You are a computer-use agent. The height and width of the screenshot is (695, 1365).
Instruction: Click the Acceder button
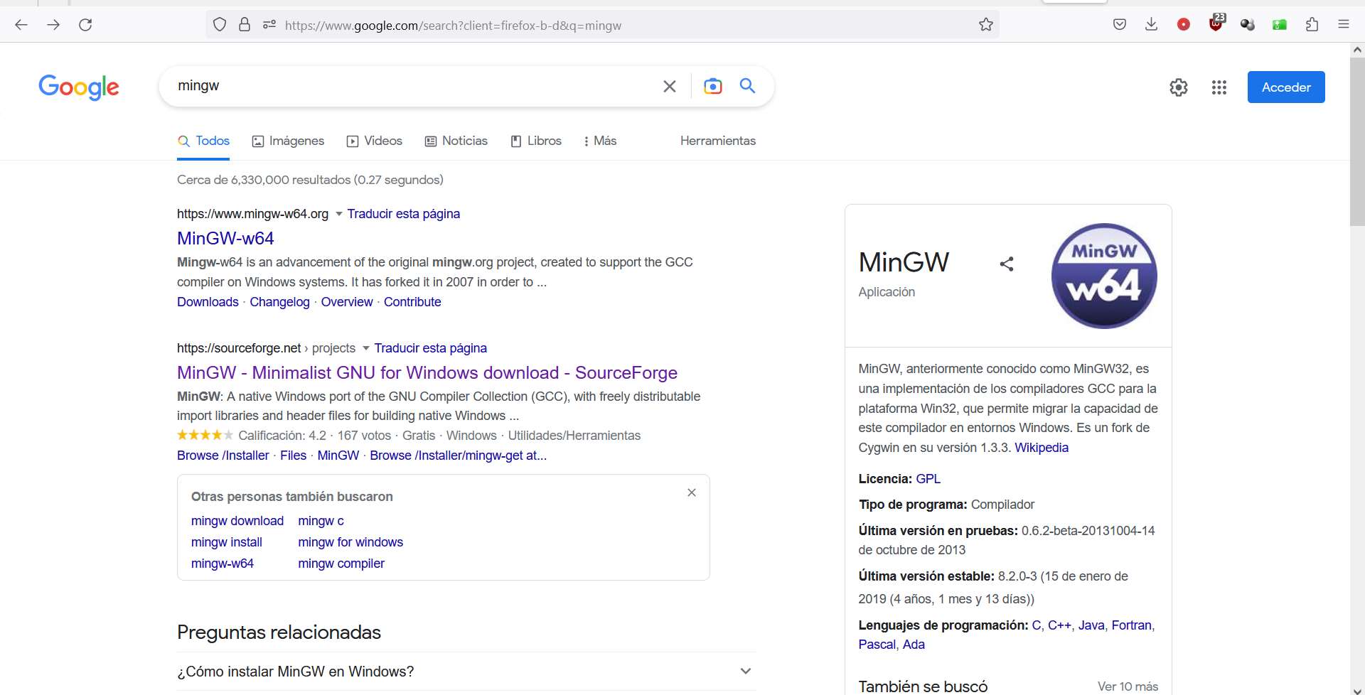[1287, 87]
